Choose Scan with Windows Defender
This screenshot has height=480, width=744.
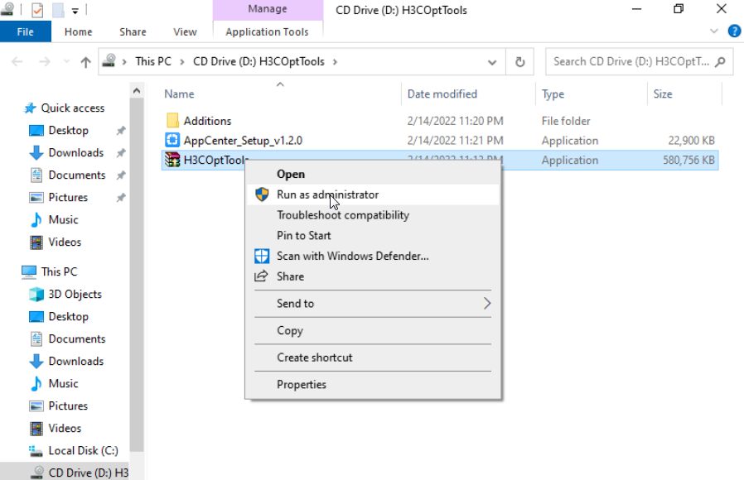pos(373,256)
